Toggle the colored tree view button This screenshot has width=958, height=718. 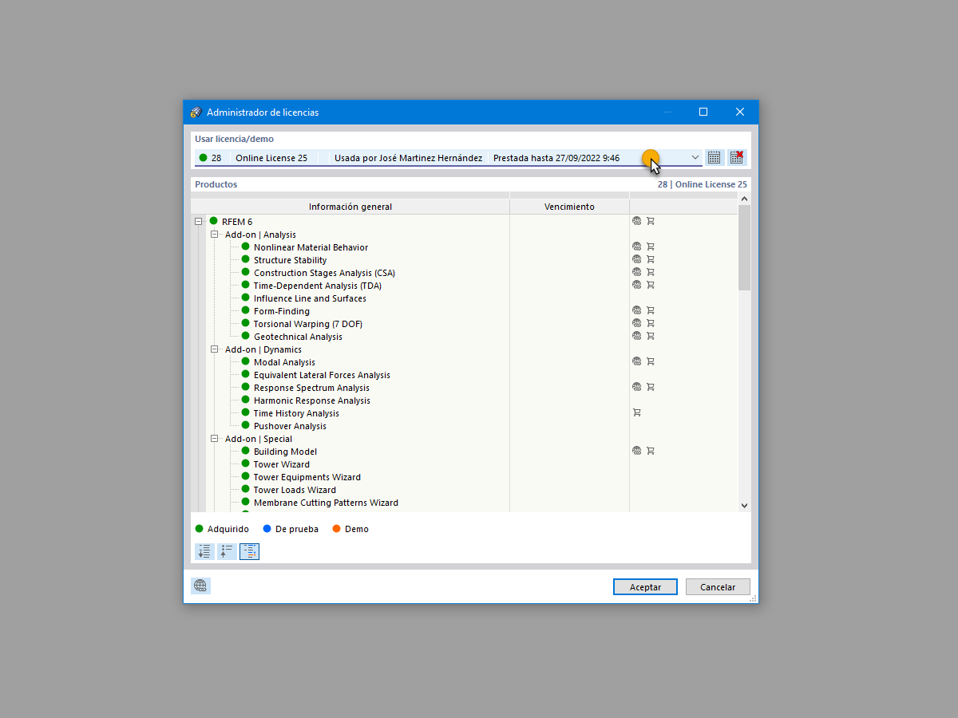coord(249,551)
